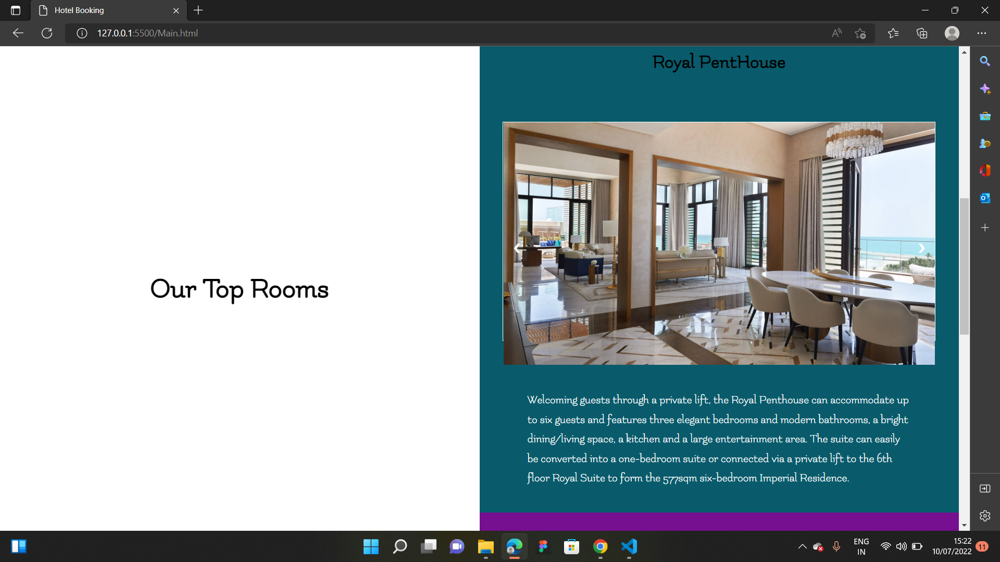Open the tab actions menu
Image resolution: width=1000 pixels, height=562 pixels.
pos(15,10)
